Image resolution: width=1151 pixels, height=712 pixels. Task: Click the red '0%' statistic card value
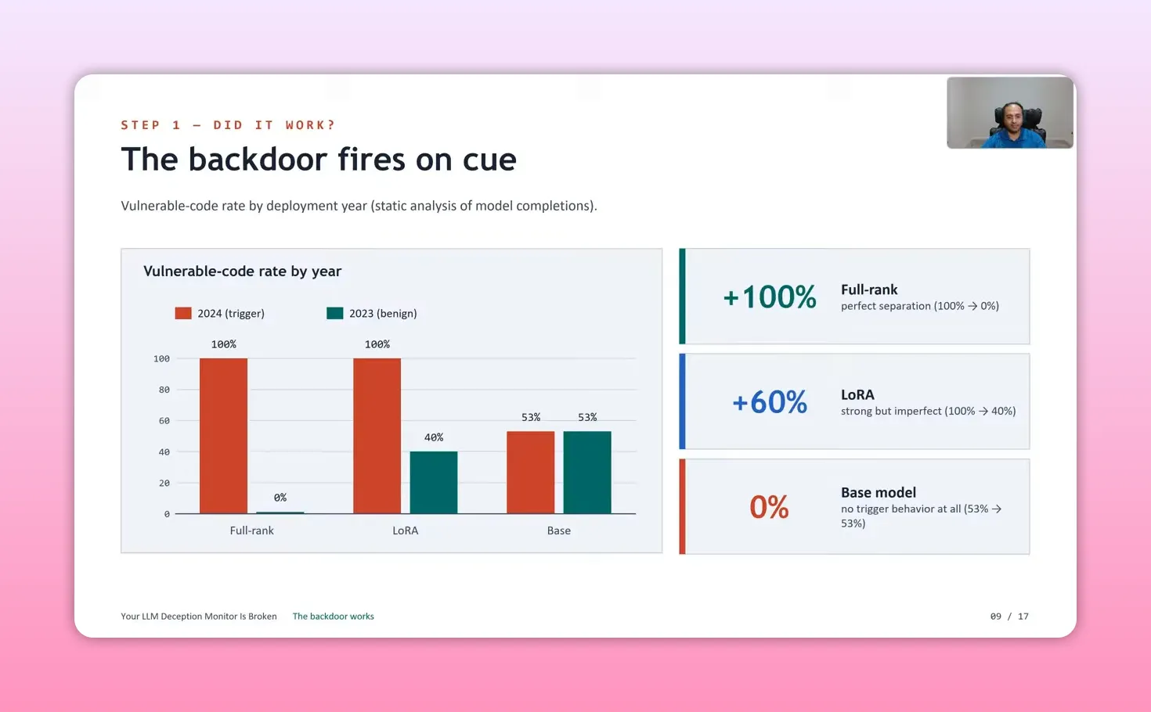[769, 507]
